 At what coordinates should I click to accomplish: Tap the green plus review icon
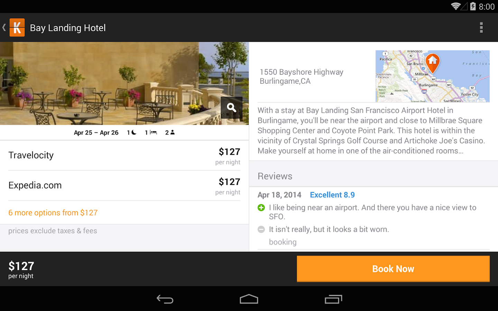click(261, 208)
